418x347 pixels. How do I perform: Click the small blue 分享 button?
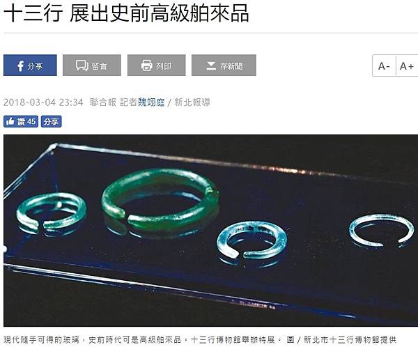(51, 122)
